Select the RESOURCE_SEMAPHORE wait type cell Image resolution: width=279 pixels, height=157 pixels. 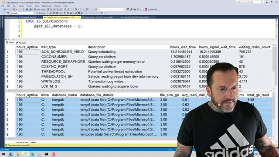[63, 61]
